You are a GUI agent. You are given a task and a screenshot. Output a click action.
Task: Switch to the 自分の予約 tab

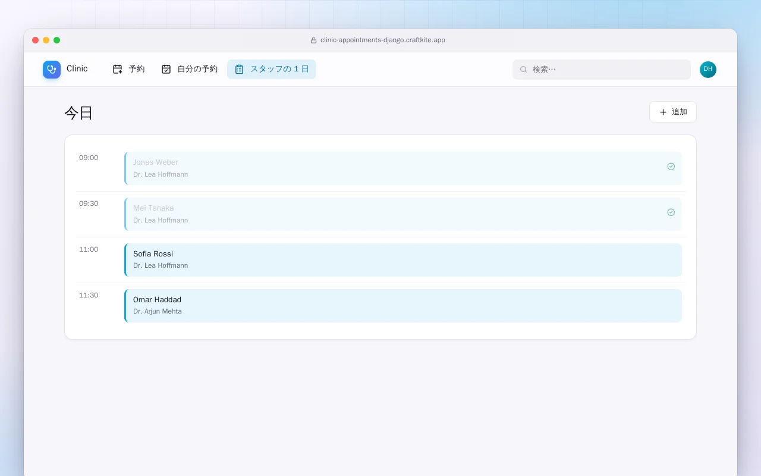pyautogui.click(x=189, y=69)
